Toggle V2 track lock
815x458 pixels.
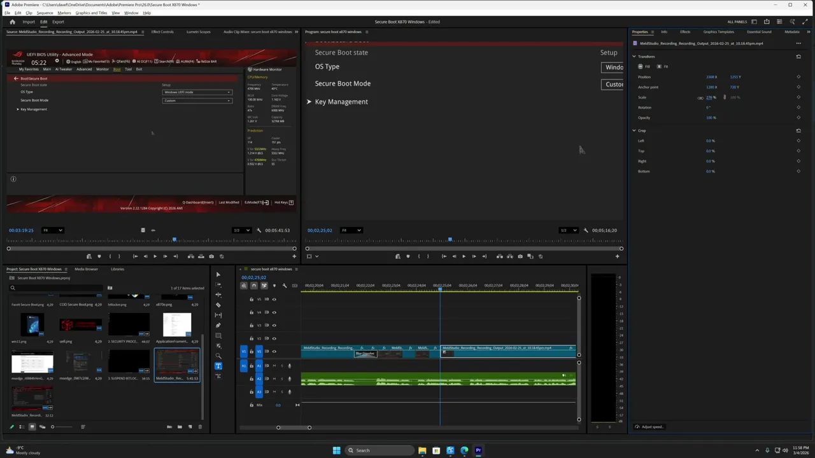251,338
